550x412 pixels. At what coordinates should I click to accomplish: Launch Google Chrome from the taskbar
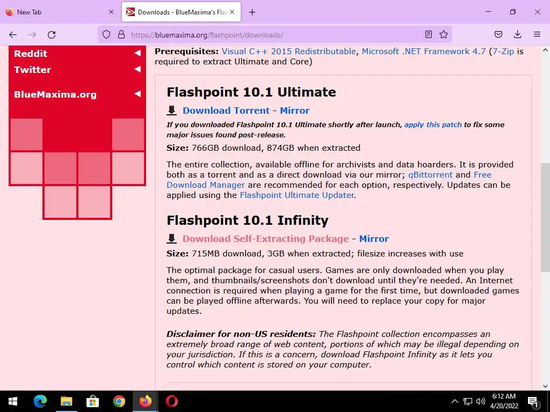[x=119, y=401]
